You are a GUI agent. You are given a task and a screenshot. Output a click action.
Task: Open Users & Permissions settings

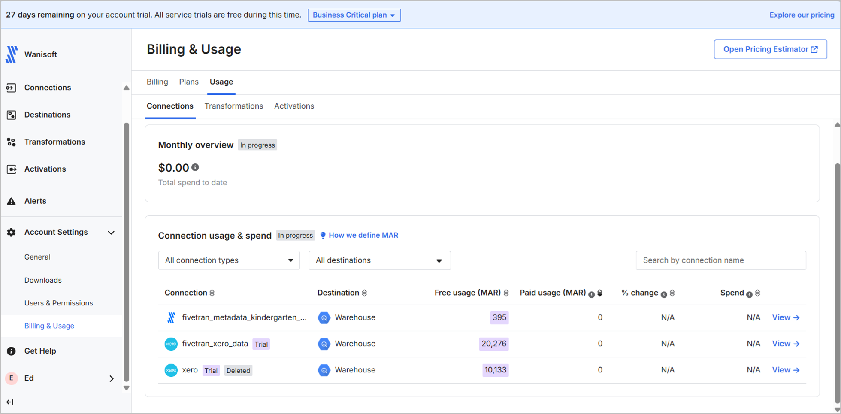click(59, 303)
